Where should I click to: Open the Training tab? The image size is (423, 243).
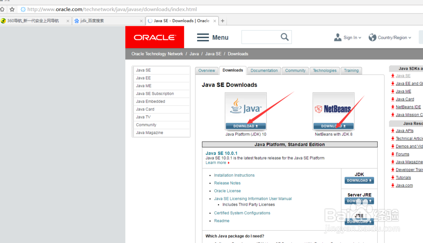[351, 70]
